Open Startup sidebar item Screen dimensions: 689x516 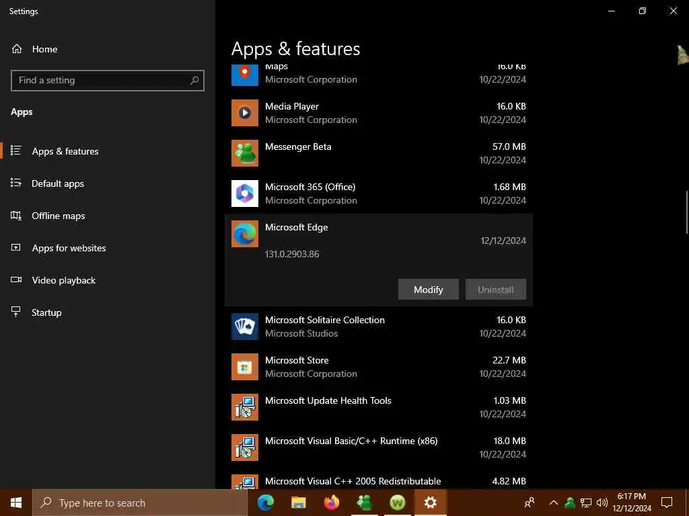click(108, 312)
